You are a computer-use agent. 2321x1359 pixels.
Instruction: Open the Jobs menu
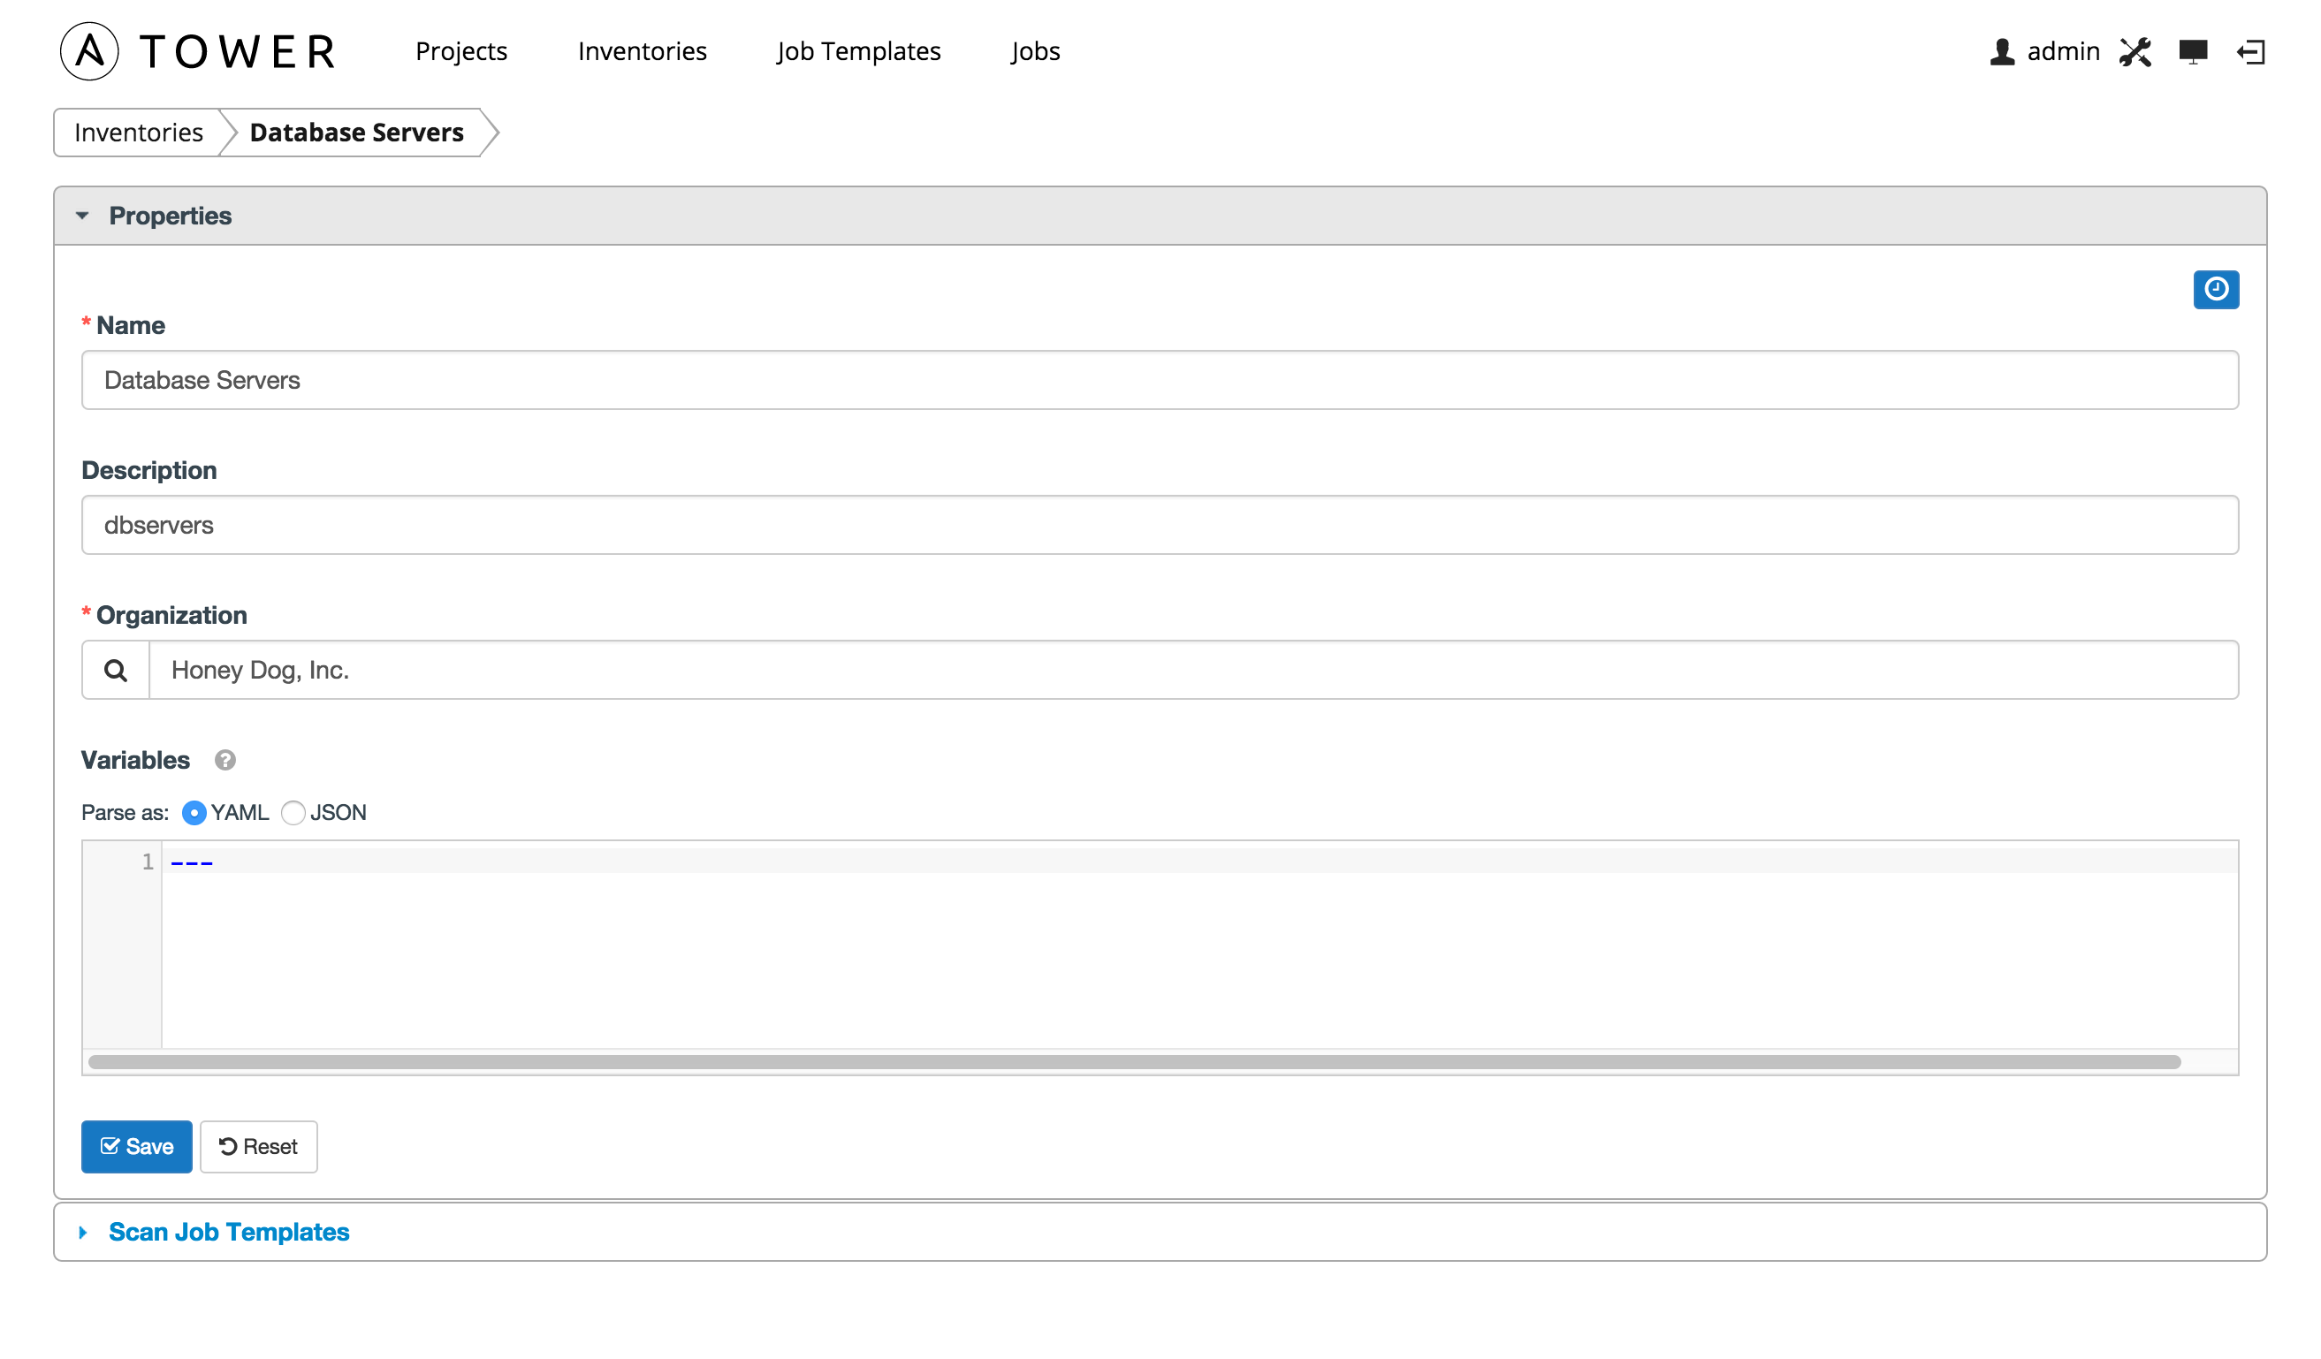click(1035, 51)
